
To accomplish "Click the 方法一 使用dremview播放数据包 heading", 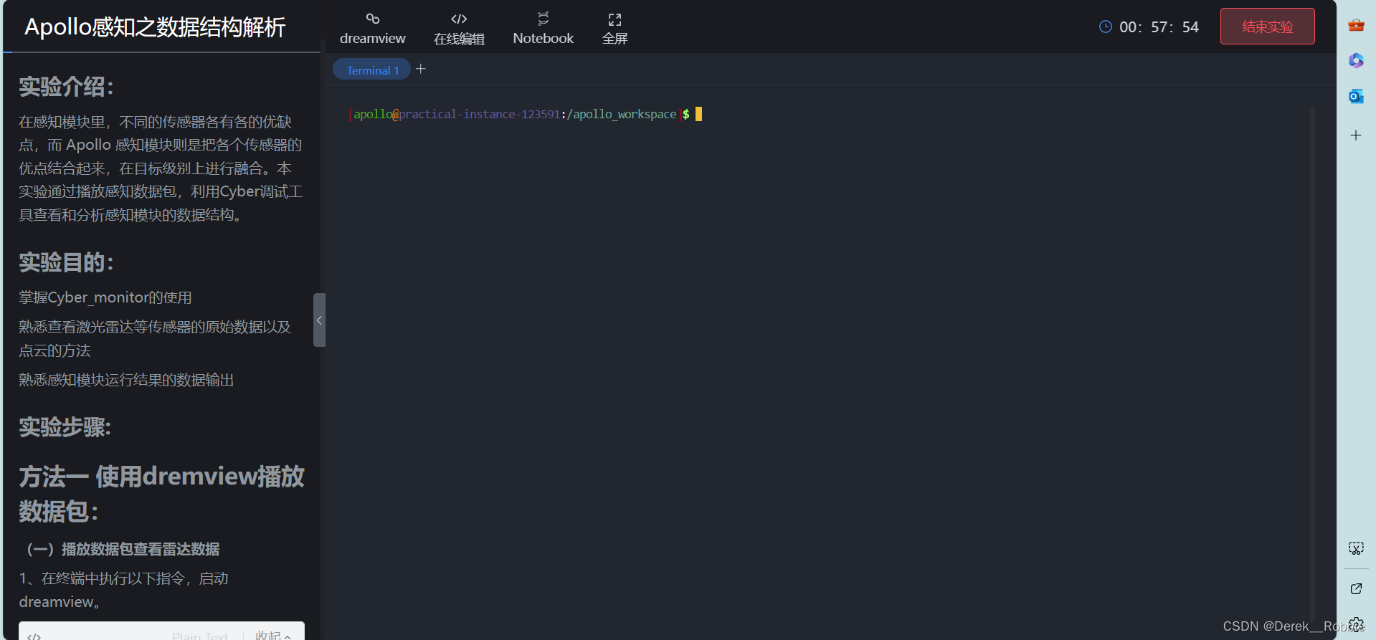I will click(x=161, y=494).
